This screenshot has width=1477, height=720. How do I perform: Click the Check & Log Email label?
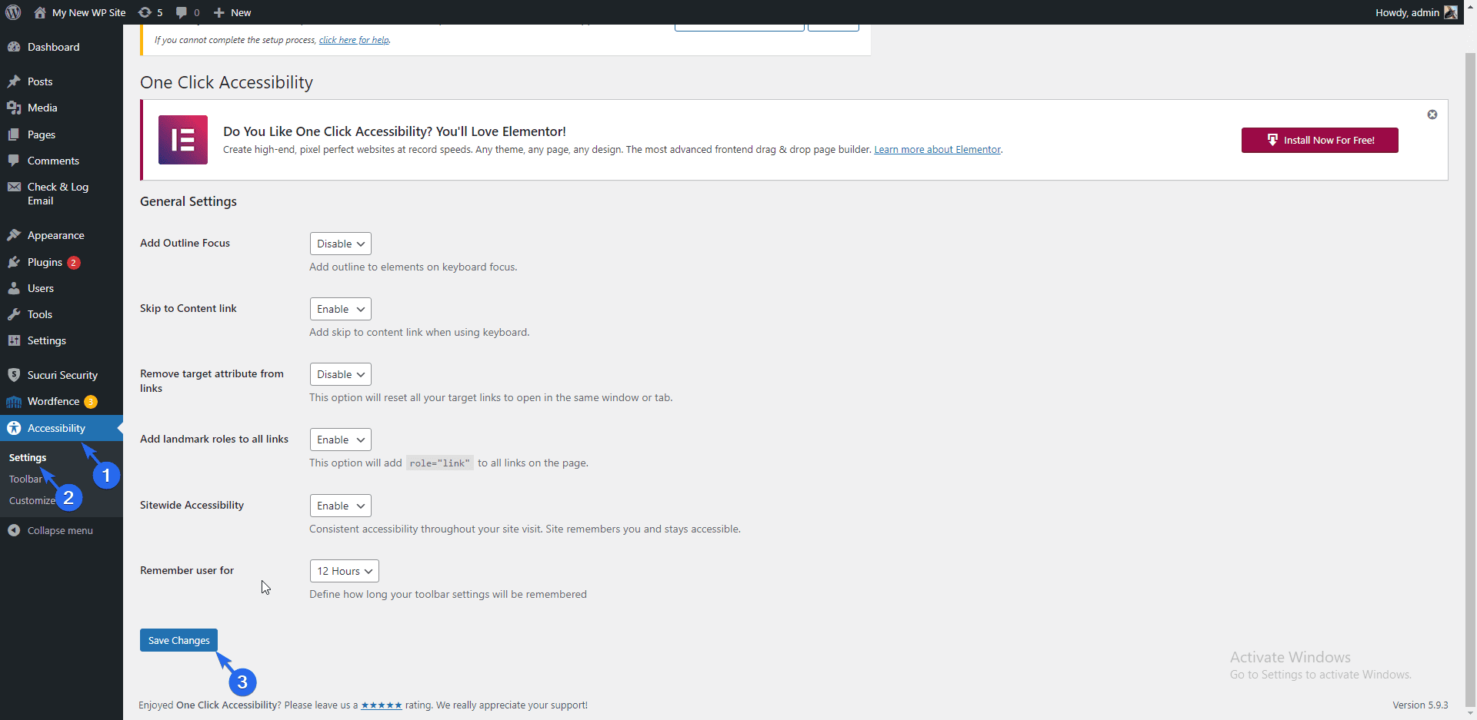pos(58,194)
